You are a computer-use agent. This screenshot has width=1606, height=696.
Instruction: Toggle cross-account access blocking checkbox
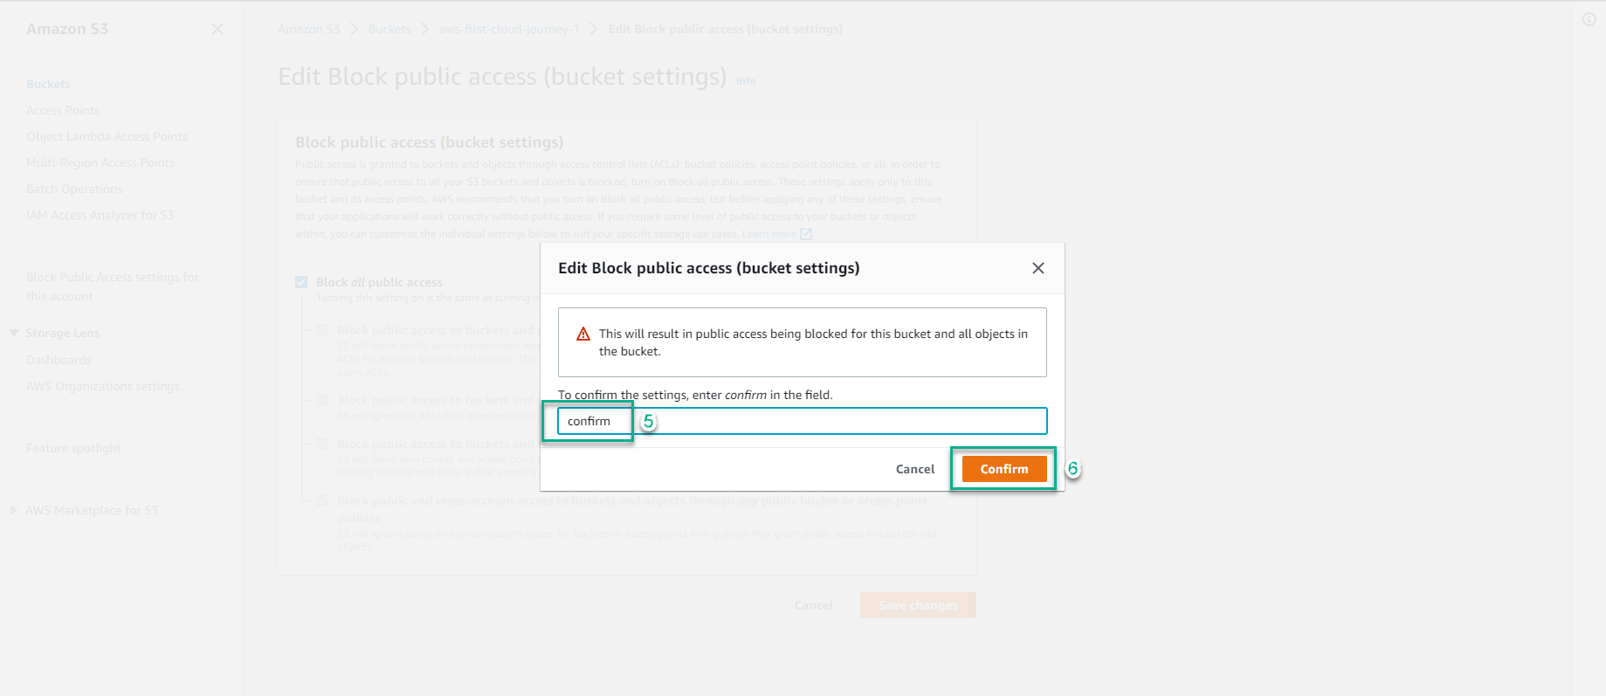[322, 500]
